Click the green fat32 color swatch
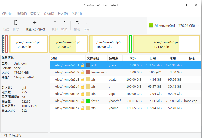 (88, 101)
